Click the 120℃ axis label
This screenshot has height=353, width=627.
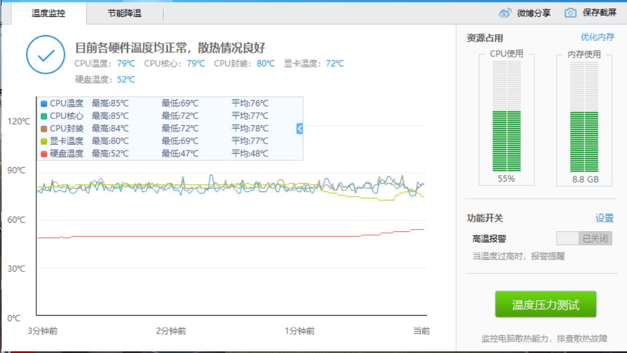(x=18, y=121)
